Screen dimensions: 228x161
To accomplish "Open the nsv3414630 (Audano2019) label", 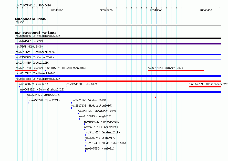I will pyautogui.click(x=102, y=132).
